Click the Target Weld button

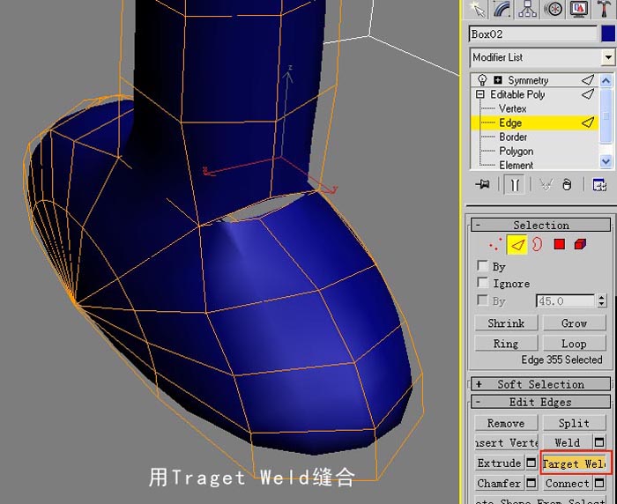click(x=574, y=463)
